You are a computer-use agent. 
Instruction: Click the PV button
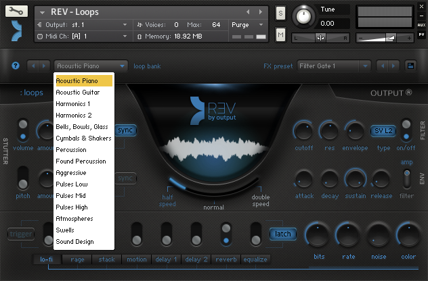[421, 34]
